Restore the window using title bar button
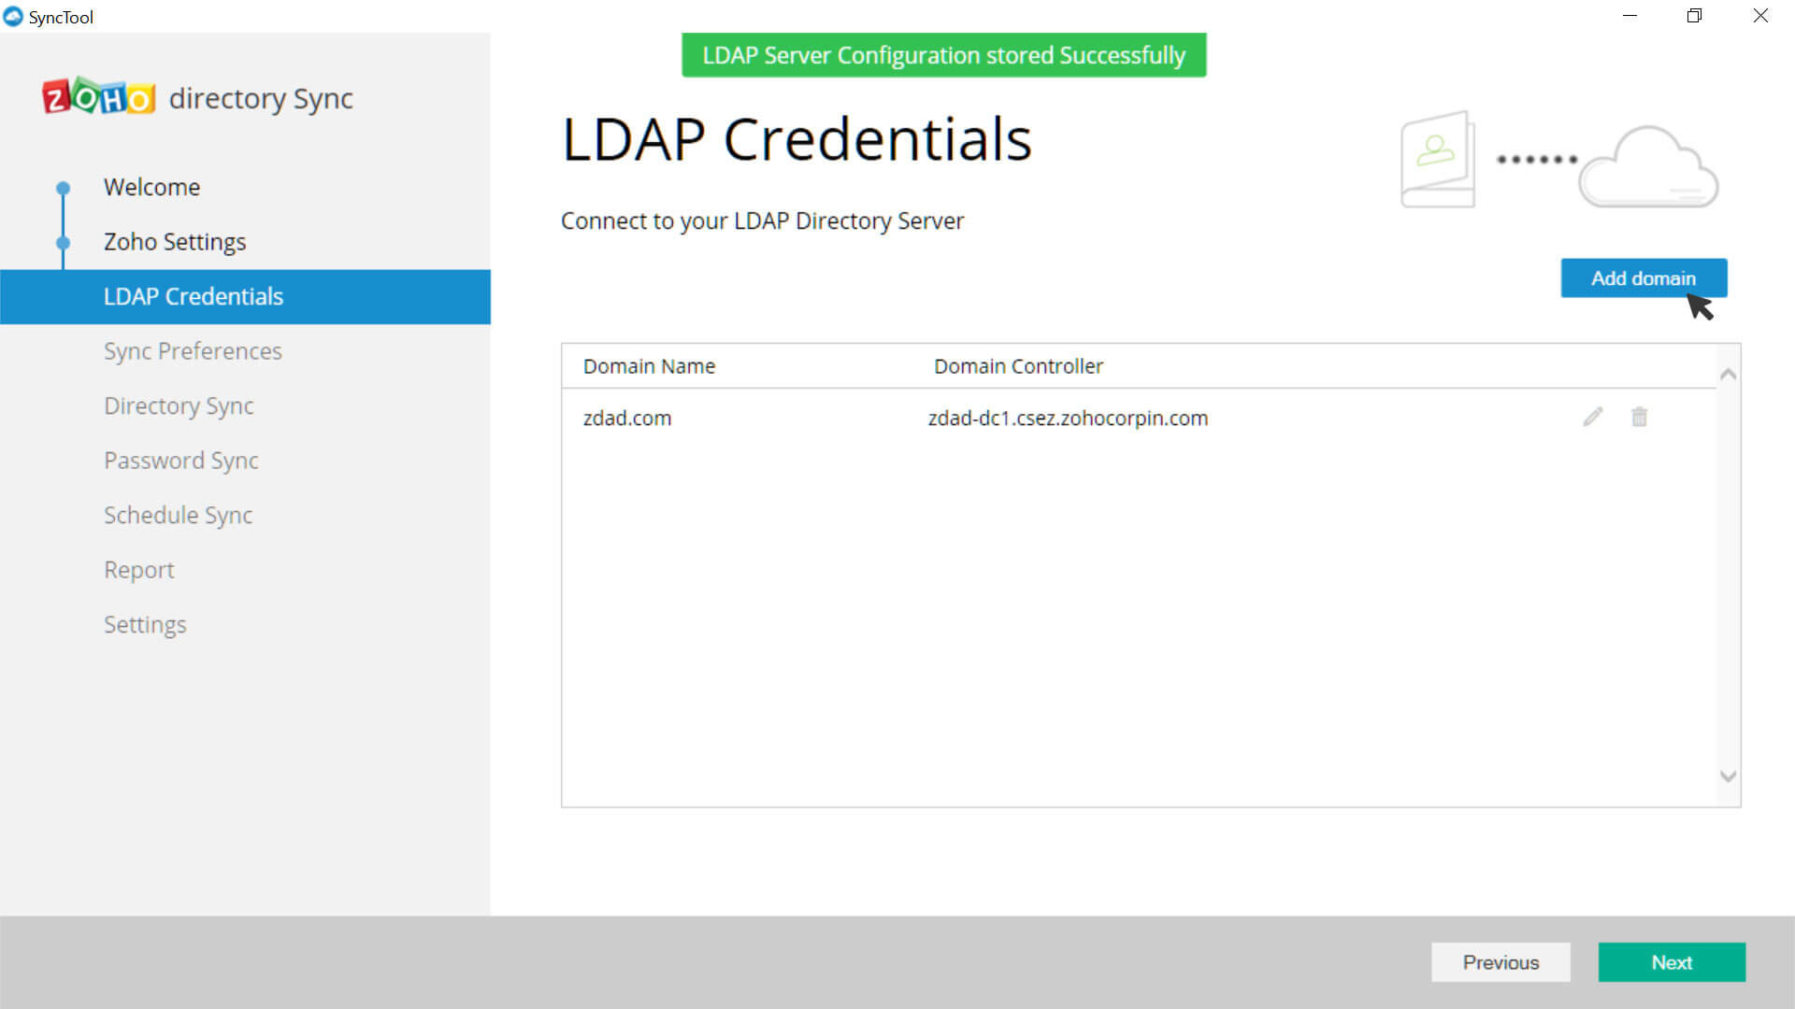 1694,16
